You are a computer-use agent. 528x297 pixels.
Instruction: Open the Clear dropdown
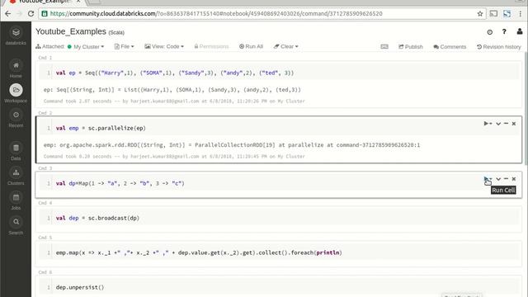click(286, 46)
